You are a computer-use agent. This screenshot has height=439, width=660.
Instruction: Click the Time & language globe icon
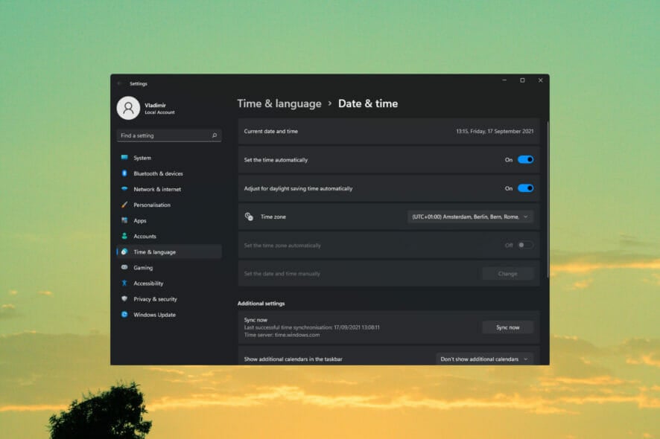pyautogui.click(x=124, y=251)
